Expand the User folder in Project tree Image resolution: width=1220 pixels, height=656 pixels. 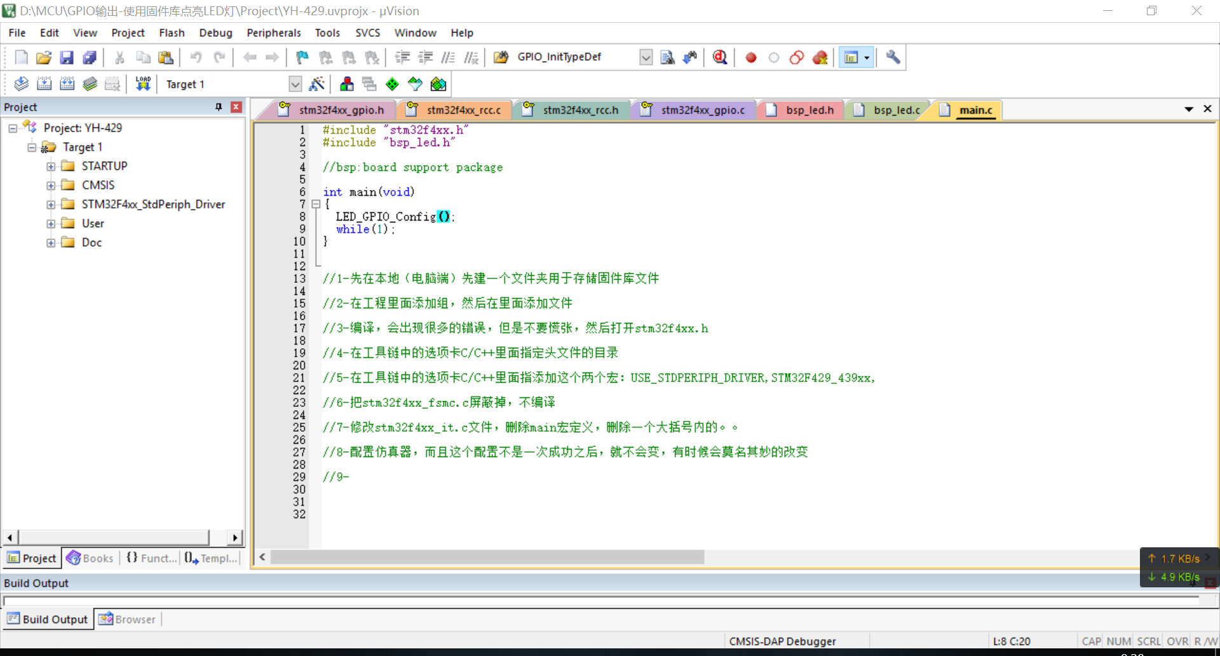(x=51, y=223)
